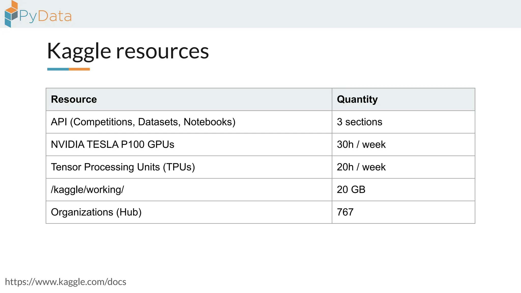Click the PyData logo icon
The width and height of the screenshot is (521, 293).
(x=11, y=14)
